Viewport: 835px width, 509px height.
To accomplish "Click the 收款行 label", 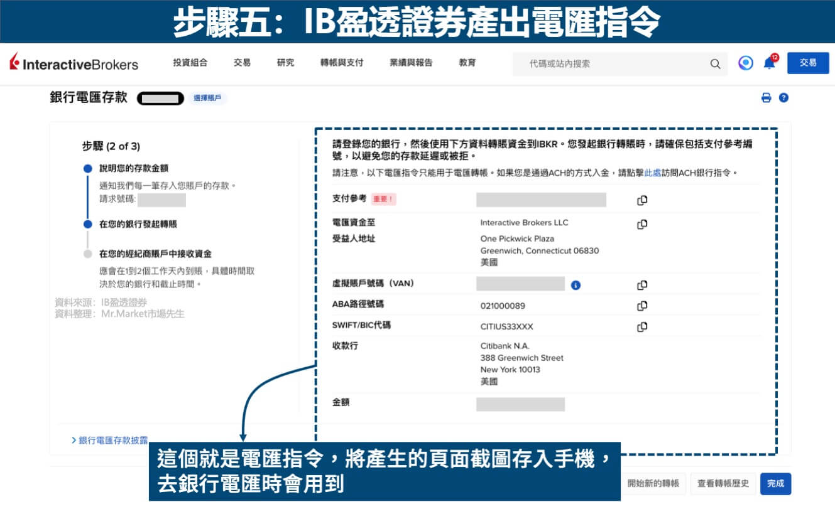I will point(345,346).
